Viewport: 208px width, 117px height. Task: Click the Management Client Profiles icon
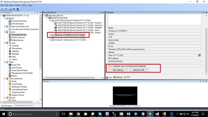[10, 73]
